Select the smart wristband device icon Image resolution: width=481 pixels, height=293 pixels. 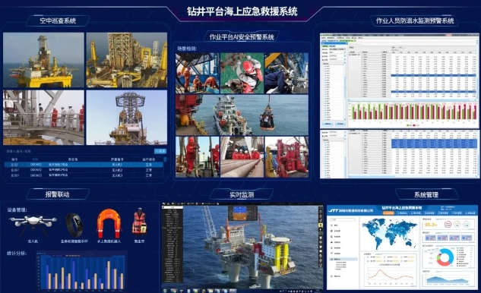74,225
